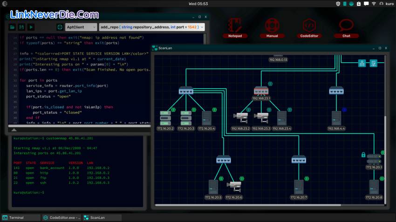The width and height of the screenshot is (396, 222).
Task: Click the run script play button
Action: [x=31, y=27]
